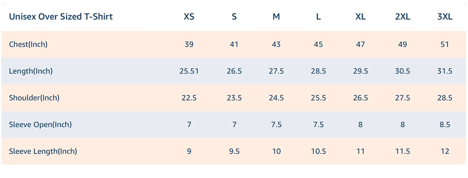Select the Length(Inch) row label

coord(31,71)
